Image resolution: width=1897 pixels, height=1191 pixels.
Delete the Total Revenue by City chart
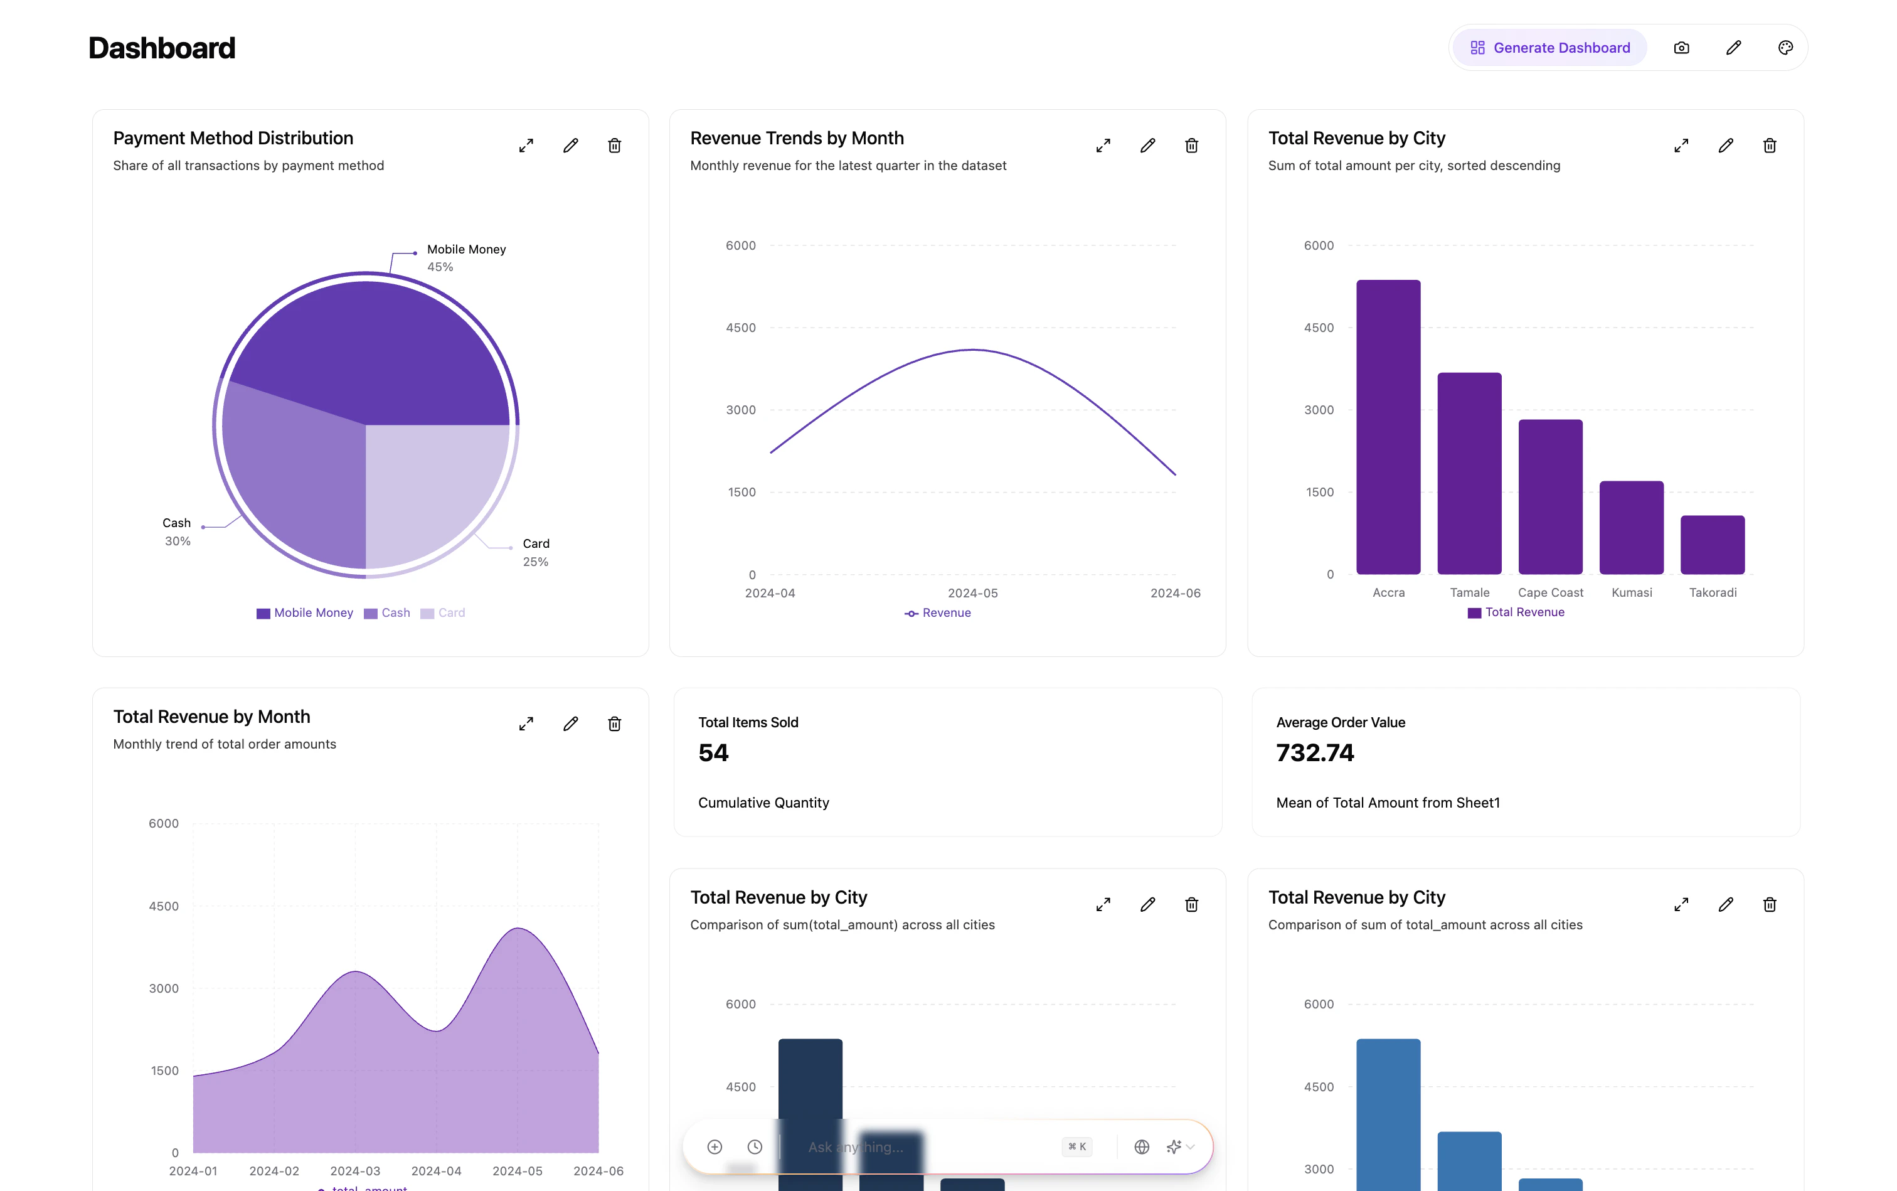coord(1770,145)
